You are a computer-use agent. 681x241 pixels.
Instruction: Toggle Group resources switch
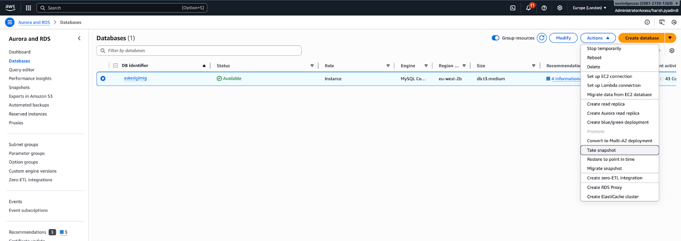click(x=495, y=38)
